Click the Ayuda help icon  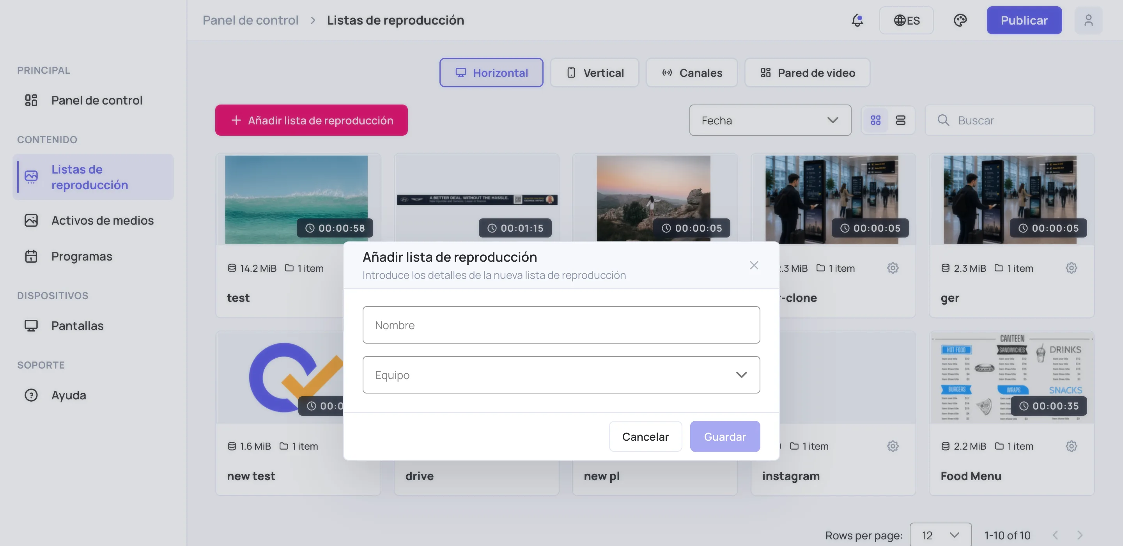pyautogui.click(x=31, y=395)
